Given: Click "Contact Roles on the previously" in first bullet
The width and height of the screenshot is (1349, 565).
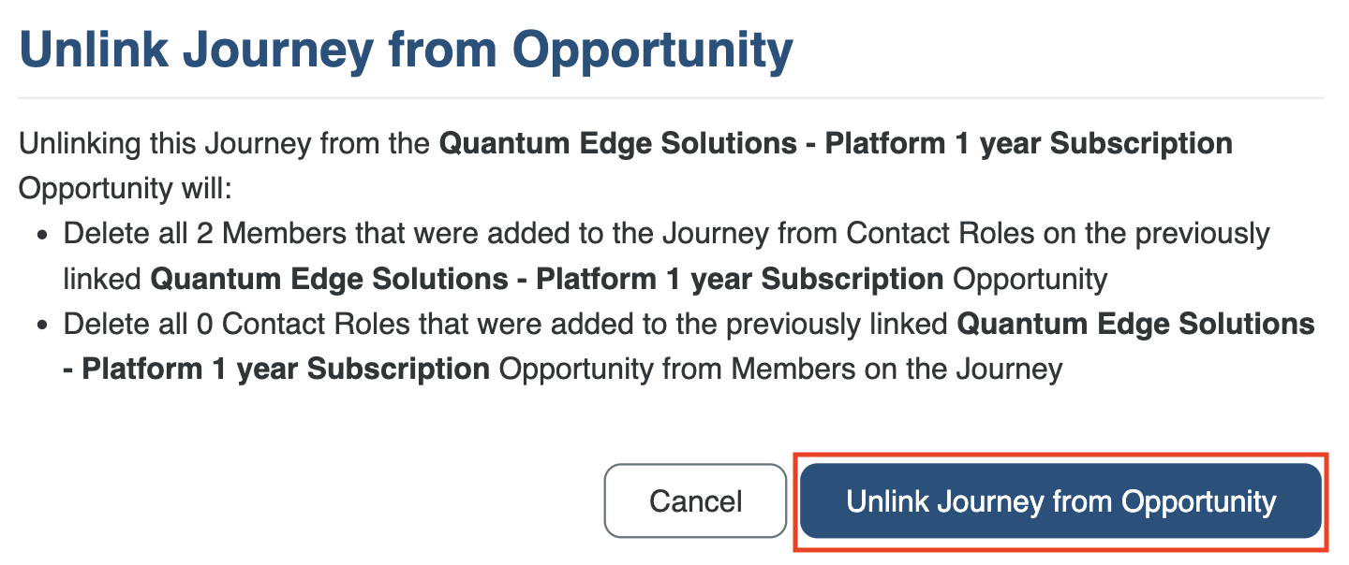Looking at the screenshot, I should [1056, 234].
